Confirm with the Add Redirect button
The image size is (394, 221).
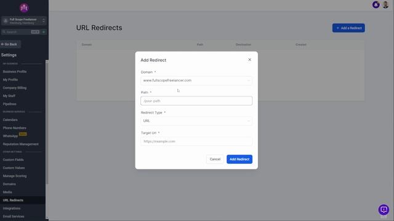(239, 159)
